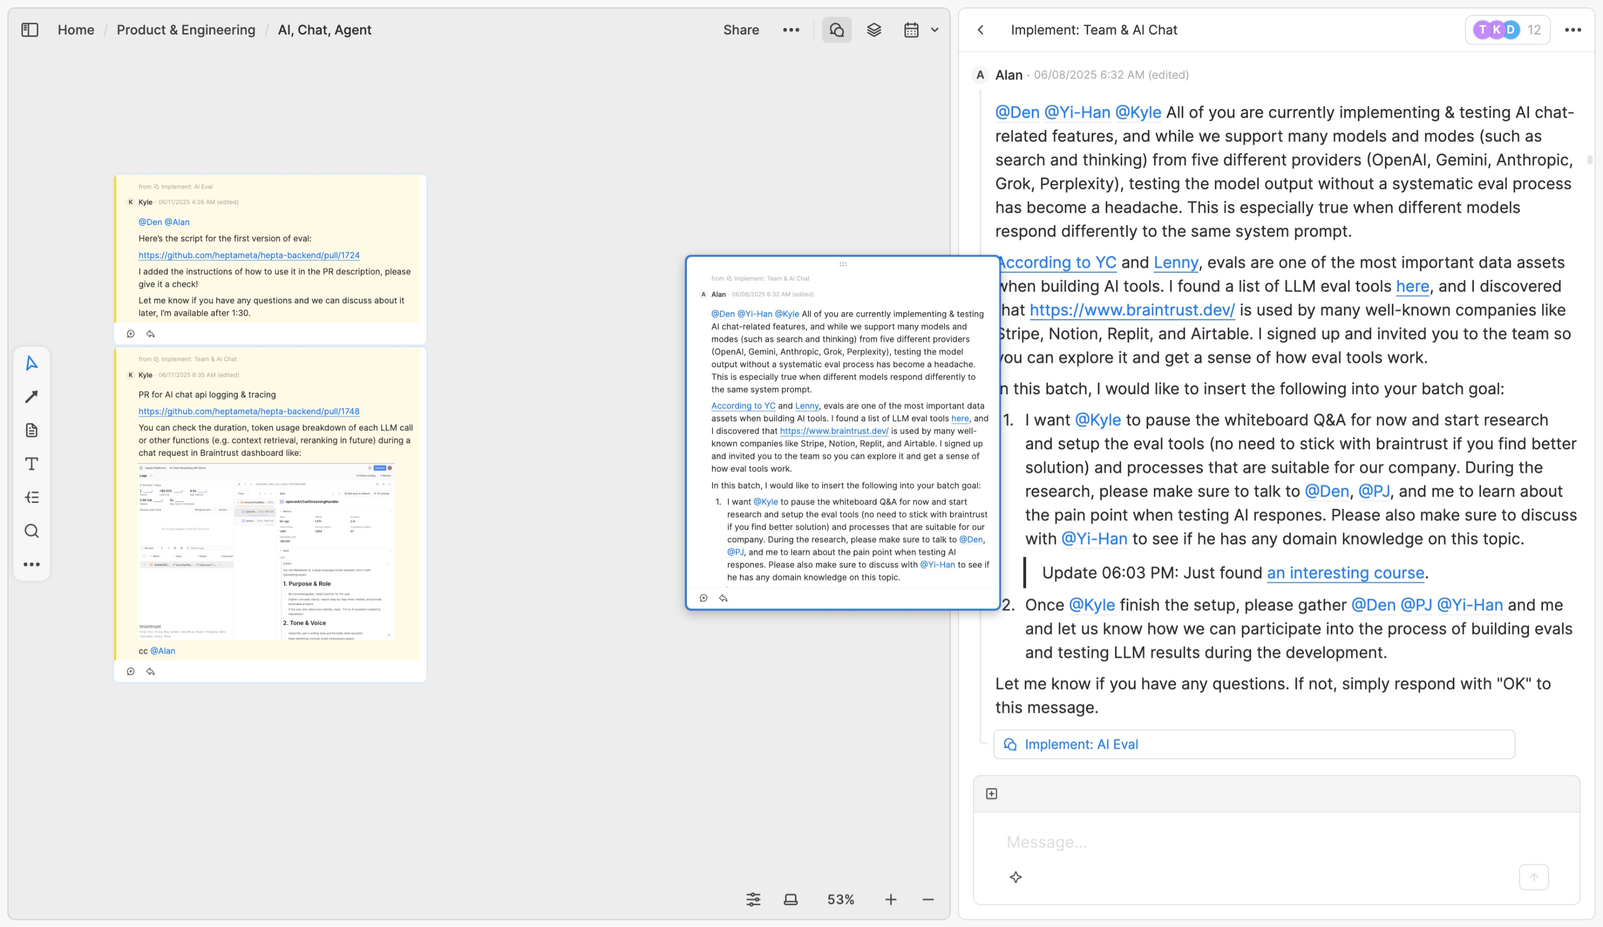1603x927 pixels.
Task: Click 'from Implement: Team & AI Chat' on Kyle's card
Action: 188,359
